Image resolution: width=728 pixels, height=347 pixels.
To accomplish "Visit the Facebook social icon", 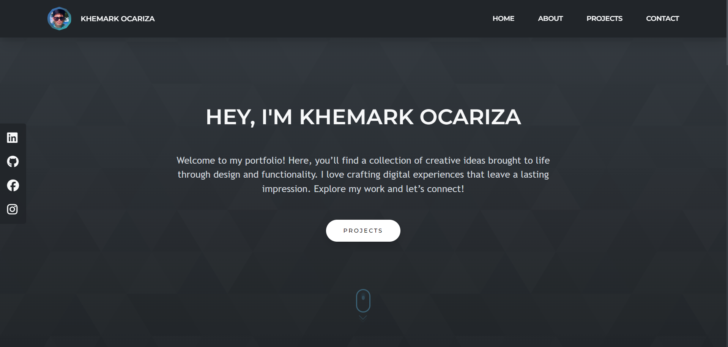I will [x=13, y=185].
